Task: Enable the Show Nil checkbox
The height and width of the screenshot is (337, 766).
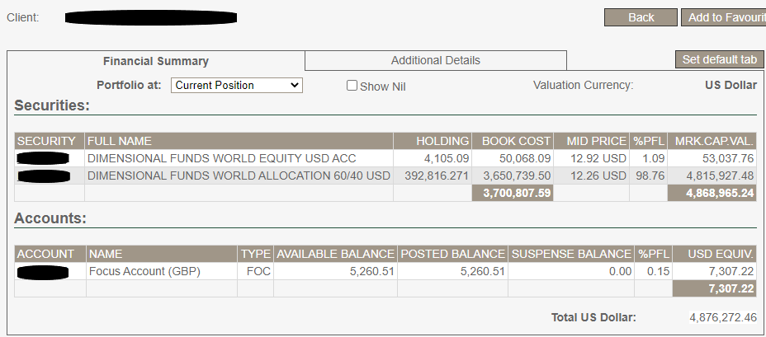Action: click(x=352, y=86)
